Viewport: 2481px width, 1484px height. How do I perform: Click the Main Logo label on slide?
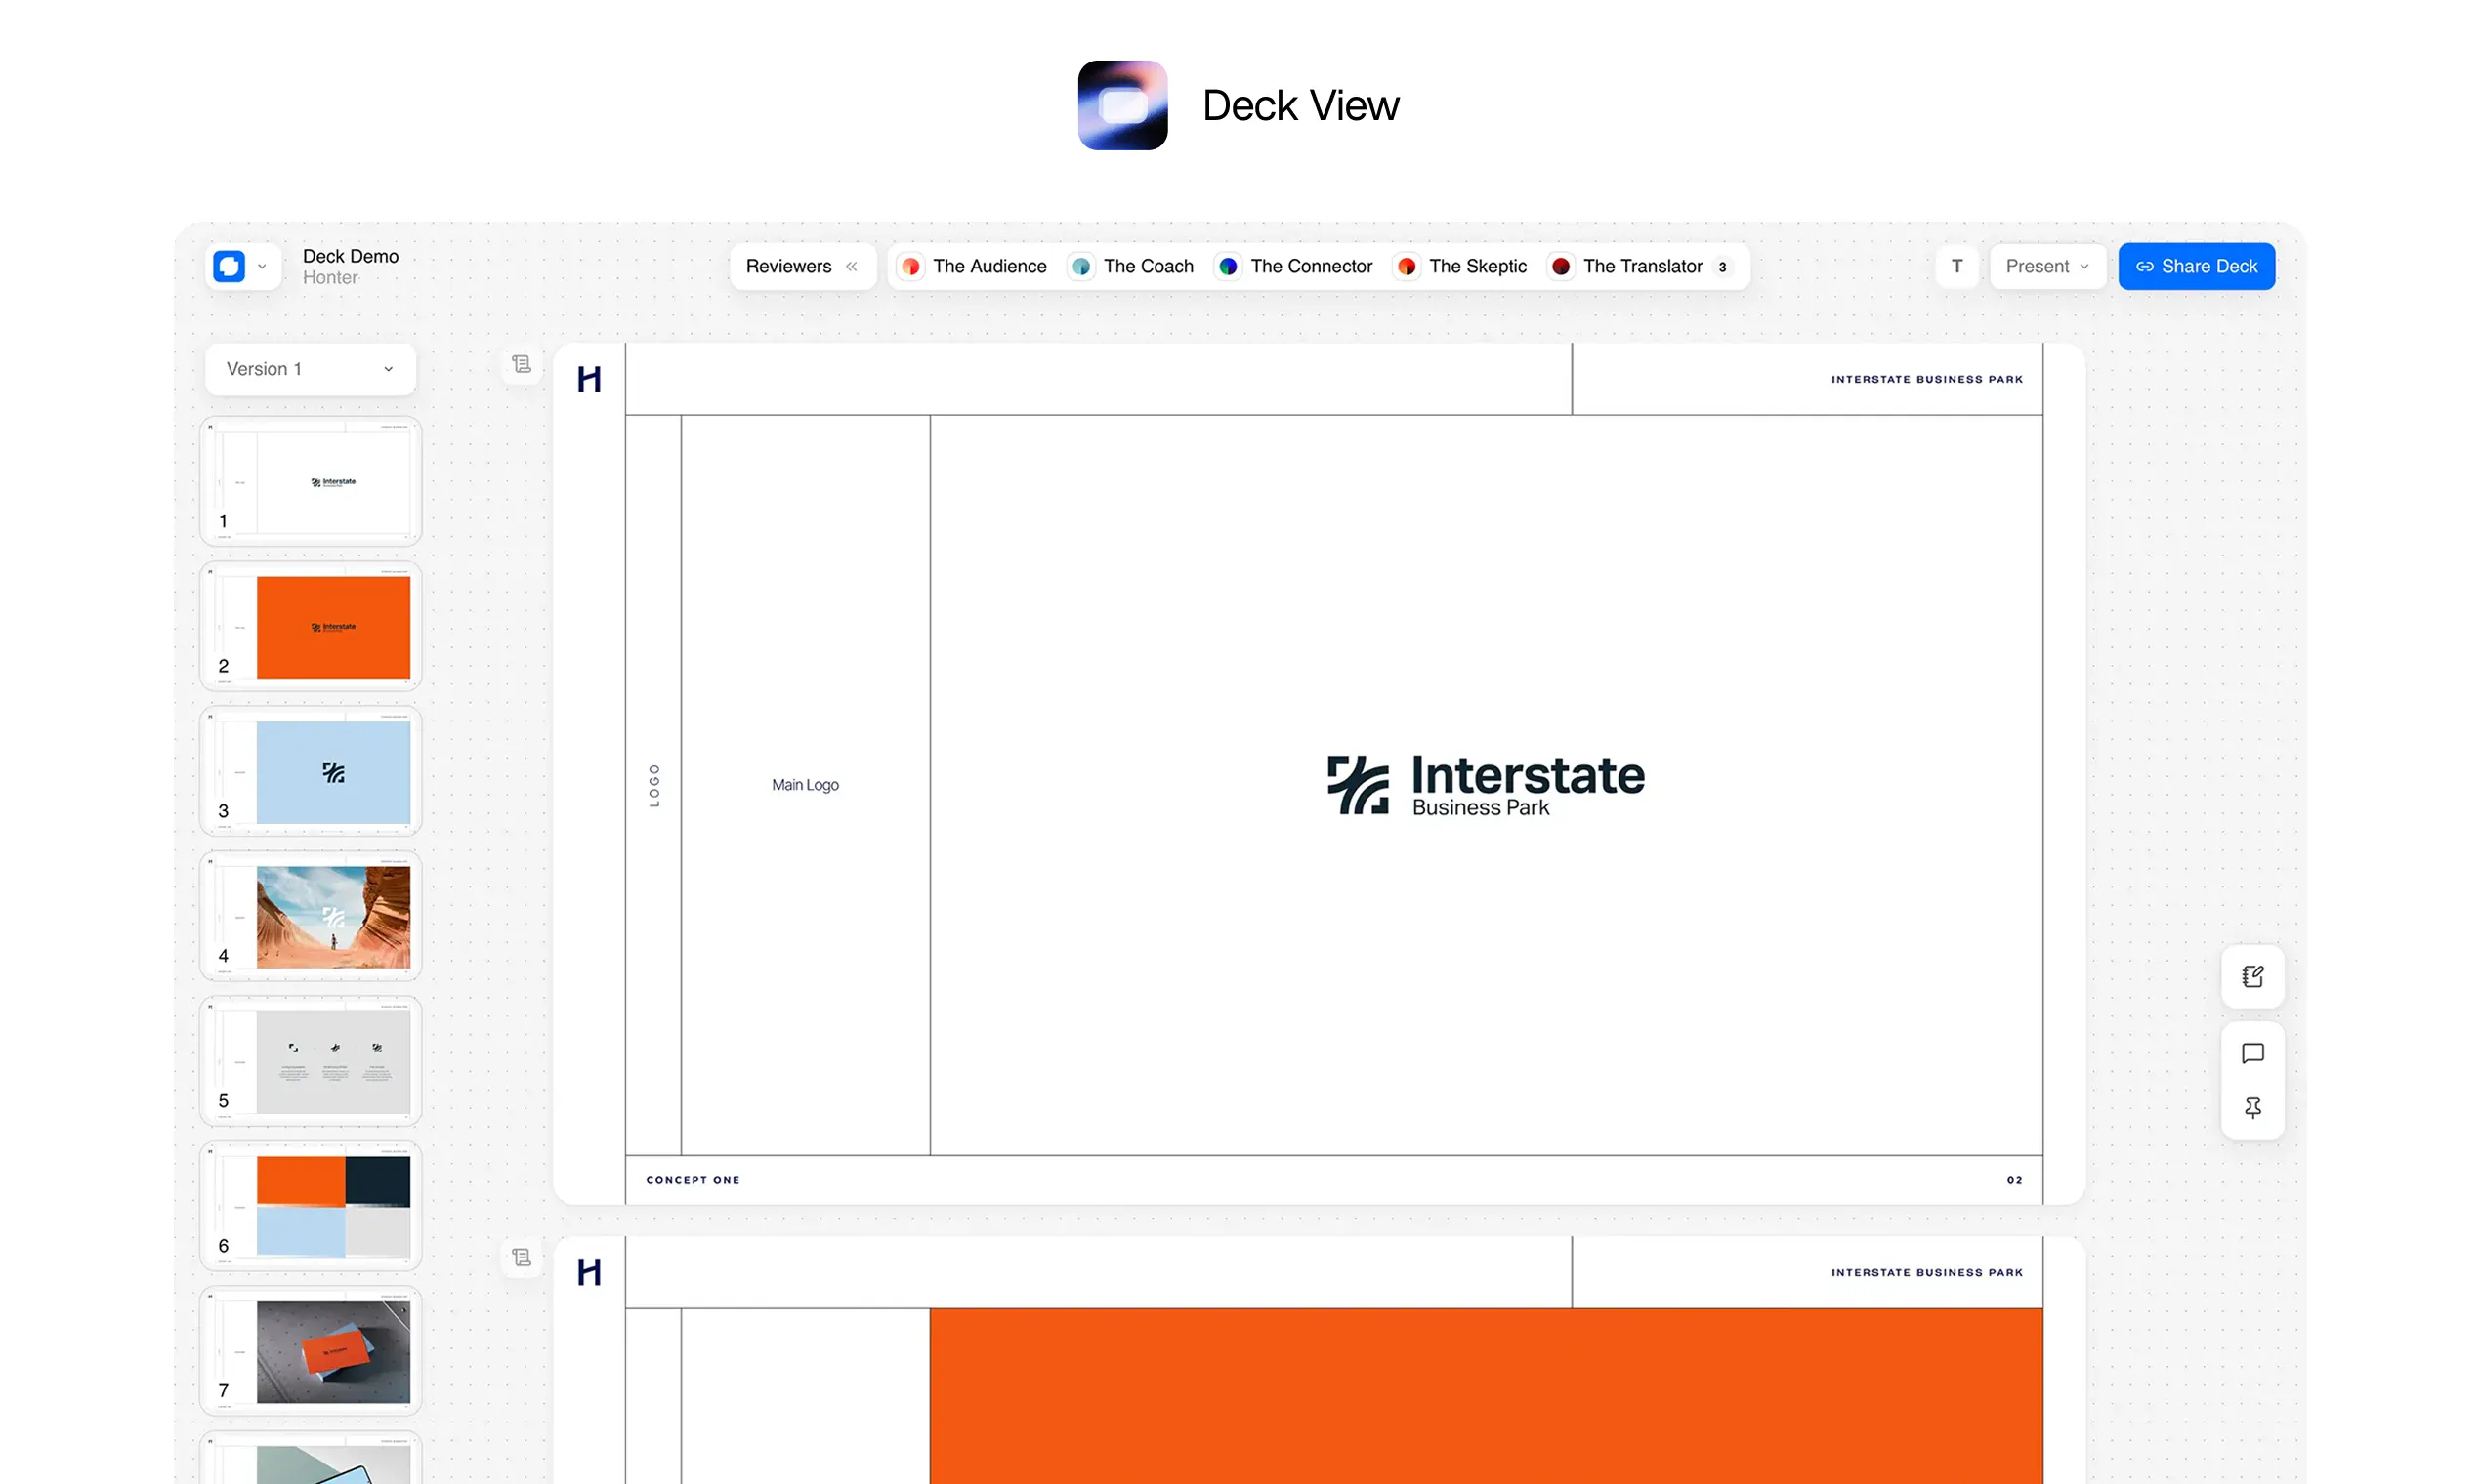tap(805, 785)
